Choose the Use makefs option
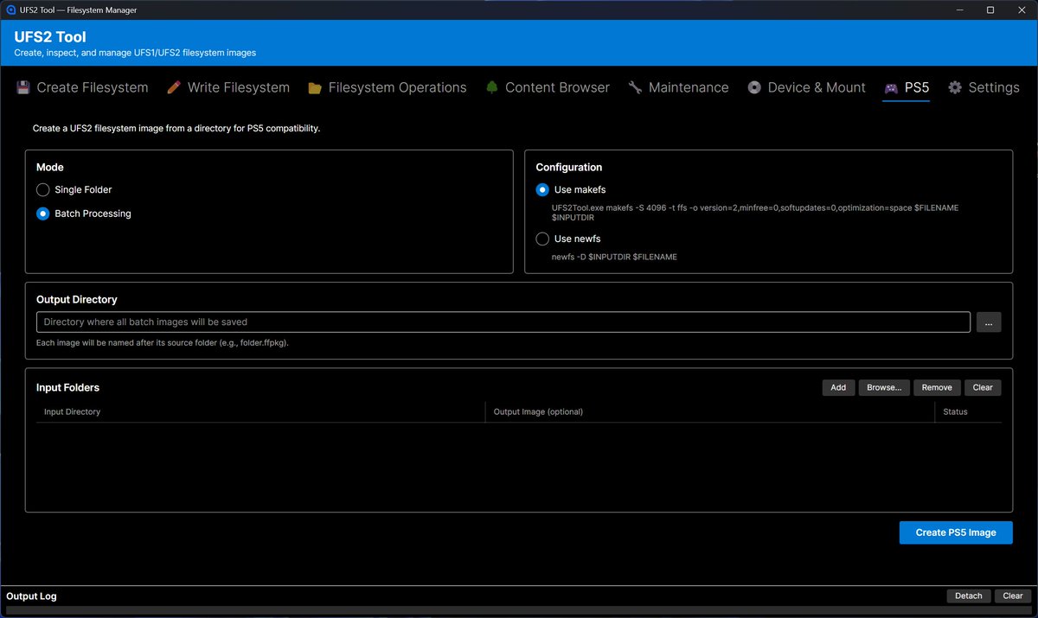 coord(571,190)
